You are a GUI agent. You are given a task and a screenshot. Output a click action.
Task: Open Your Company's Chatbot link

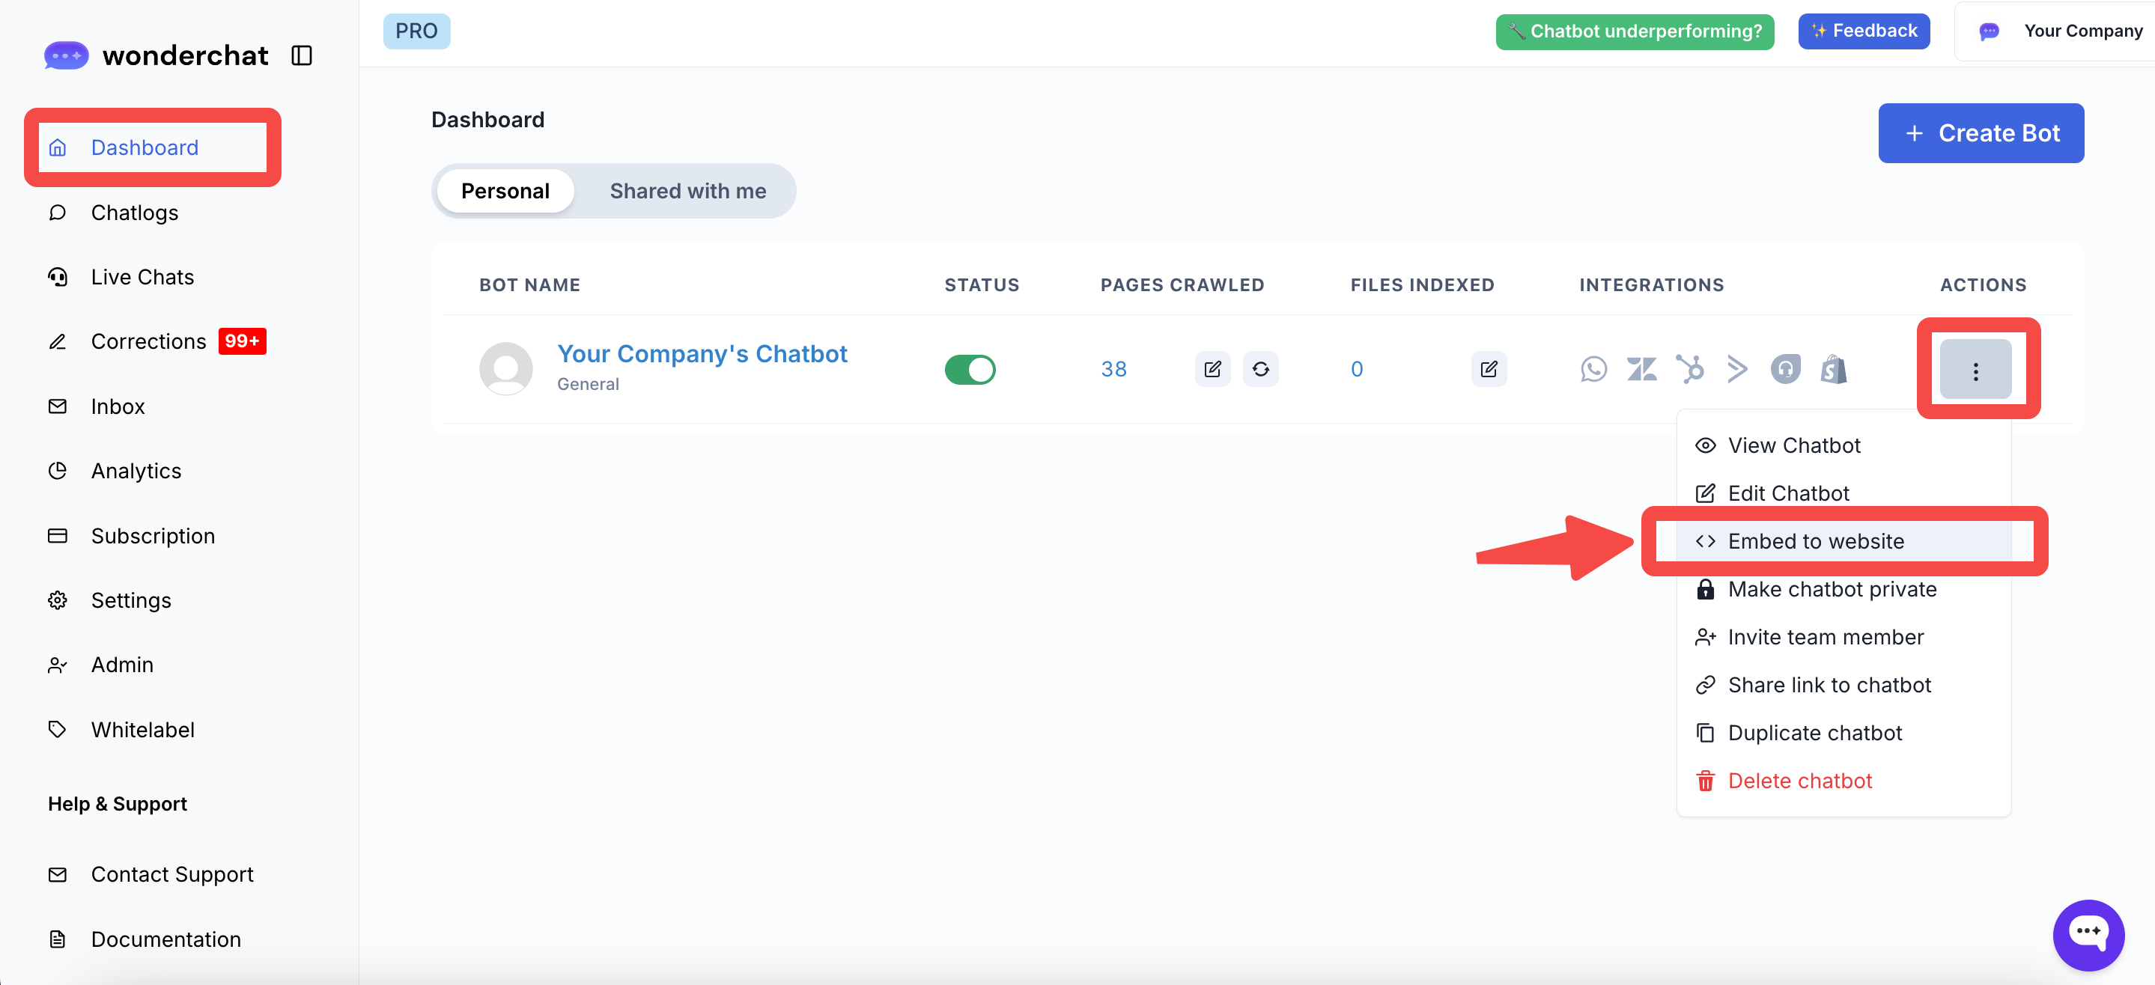click(702, 354)
